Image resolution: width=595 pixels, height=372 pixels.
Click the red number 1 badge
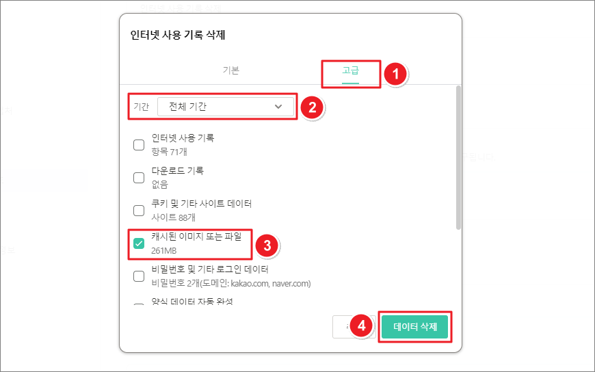point(395,74)
